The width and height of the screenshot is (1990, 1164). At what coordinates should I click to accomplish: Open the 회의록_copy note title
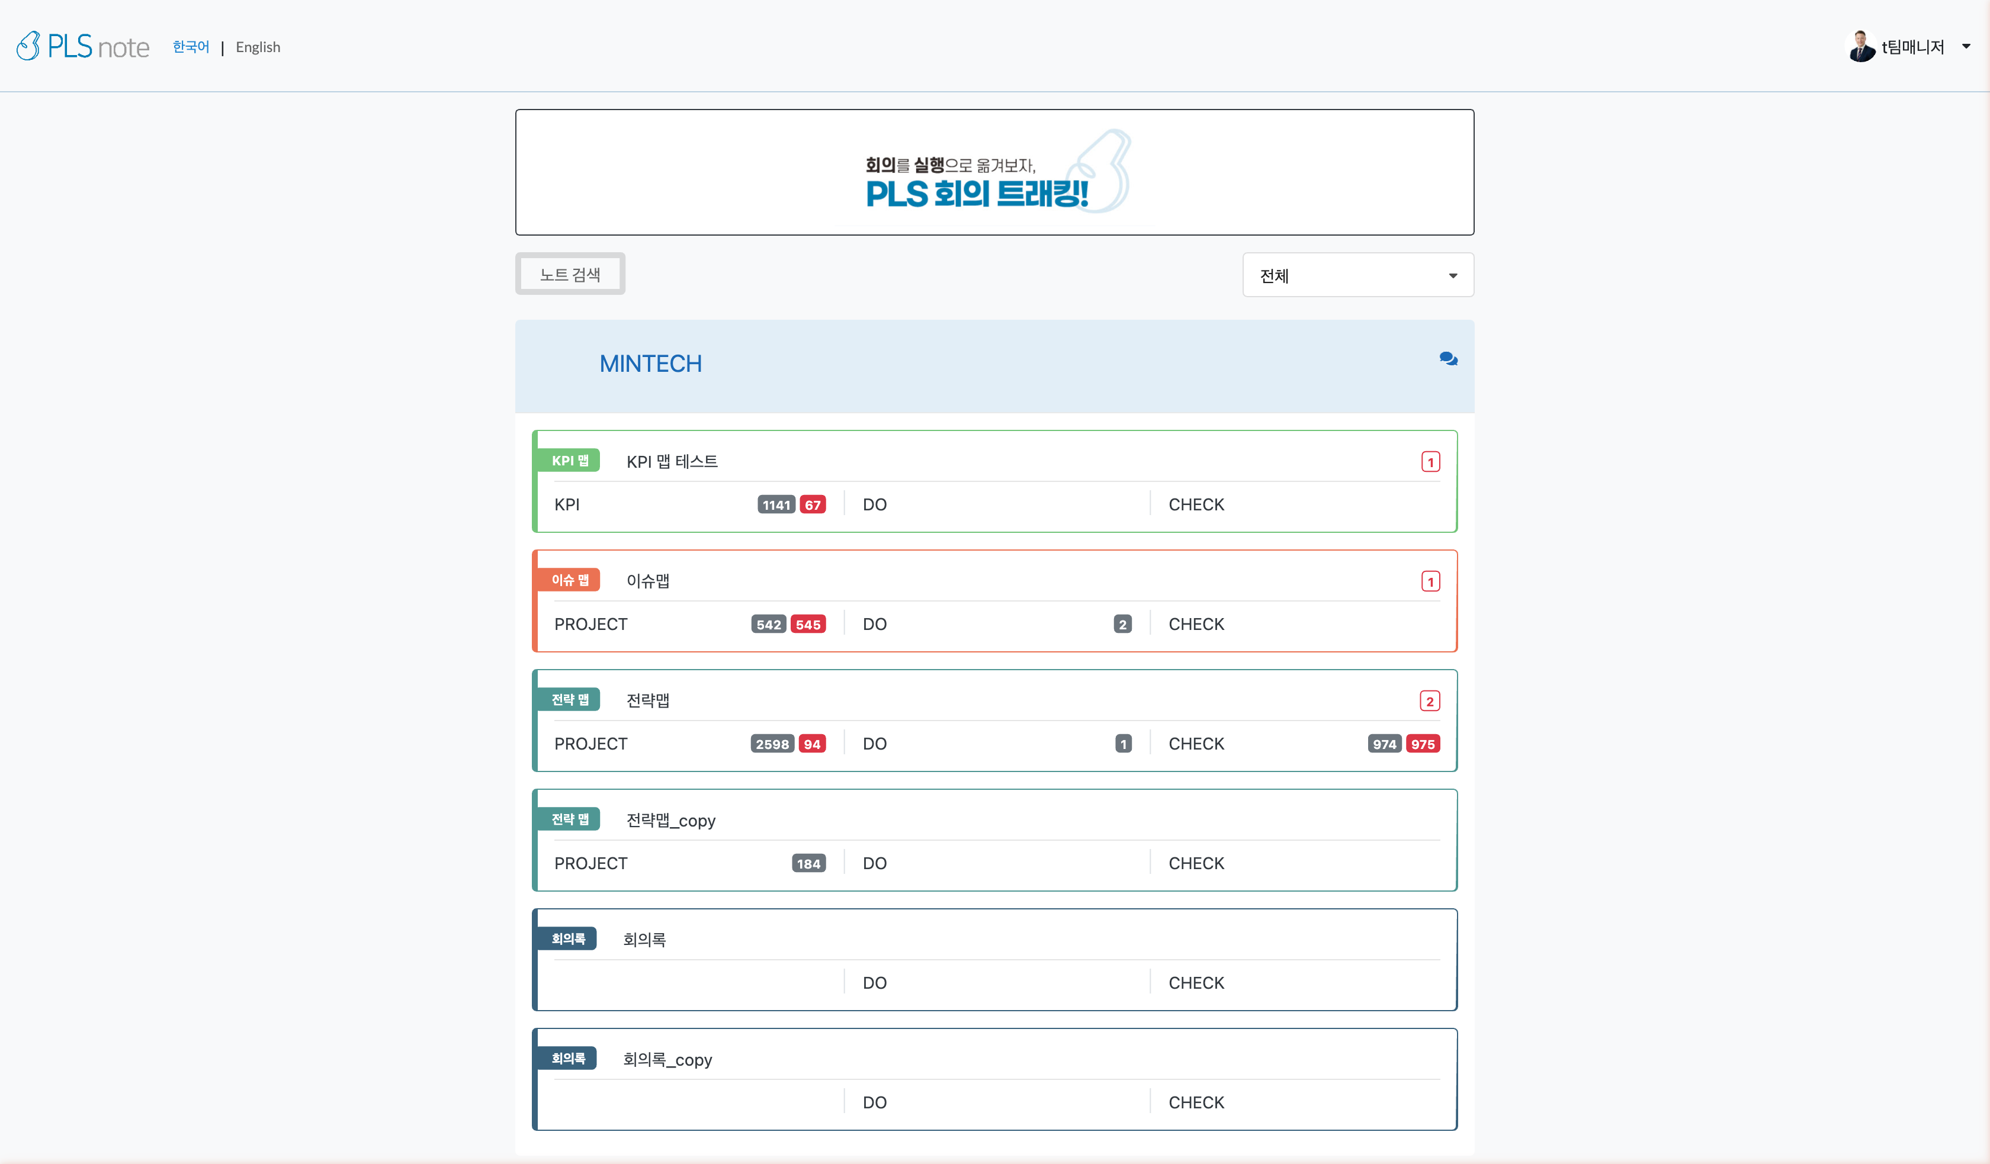coord(667,1060)
